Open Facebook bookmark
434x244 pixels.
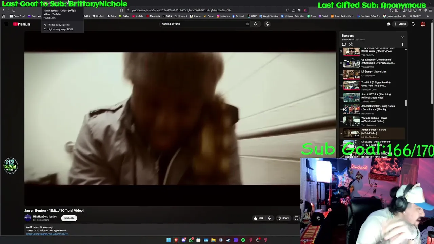[x=238, y=16]
